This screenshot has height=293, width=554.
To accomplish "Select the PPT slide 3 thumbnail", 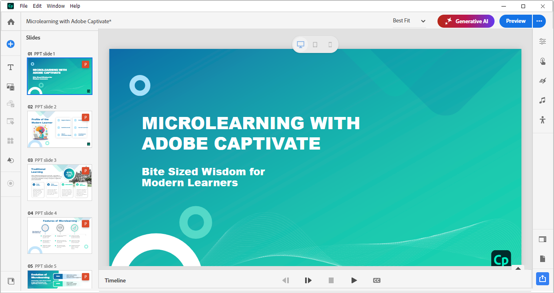I will click(59, 183).
